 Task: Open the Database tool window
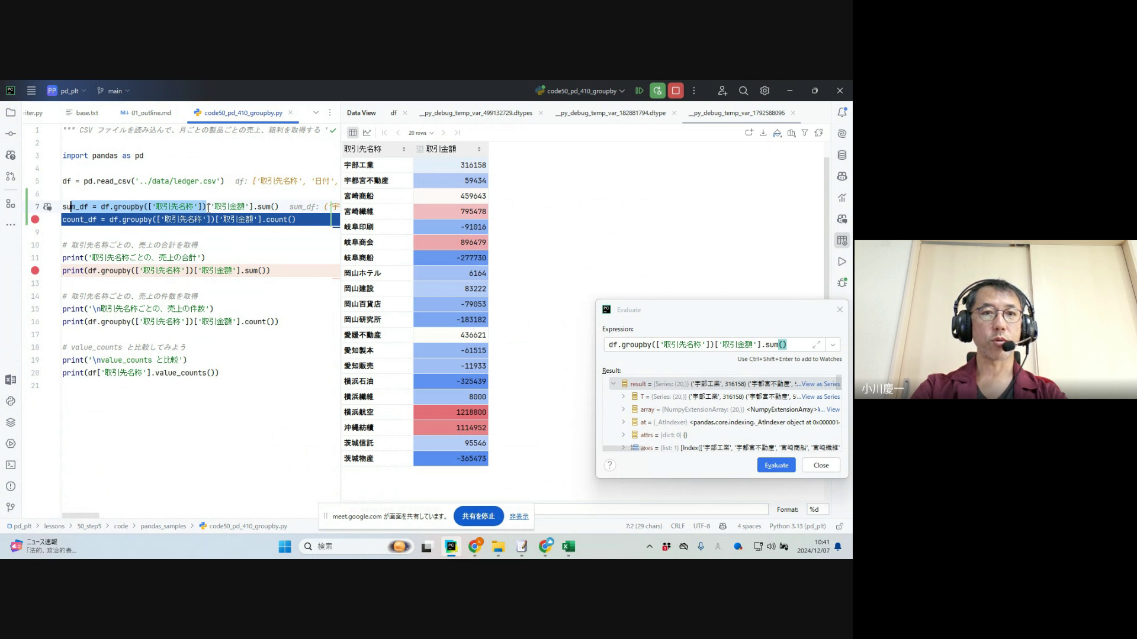pos(841,155)
